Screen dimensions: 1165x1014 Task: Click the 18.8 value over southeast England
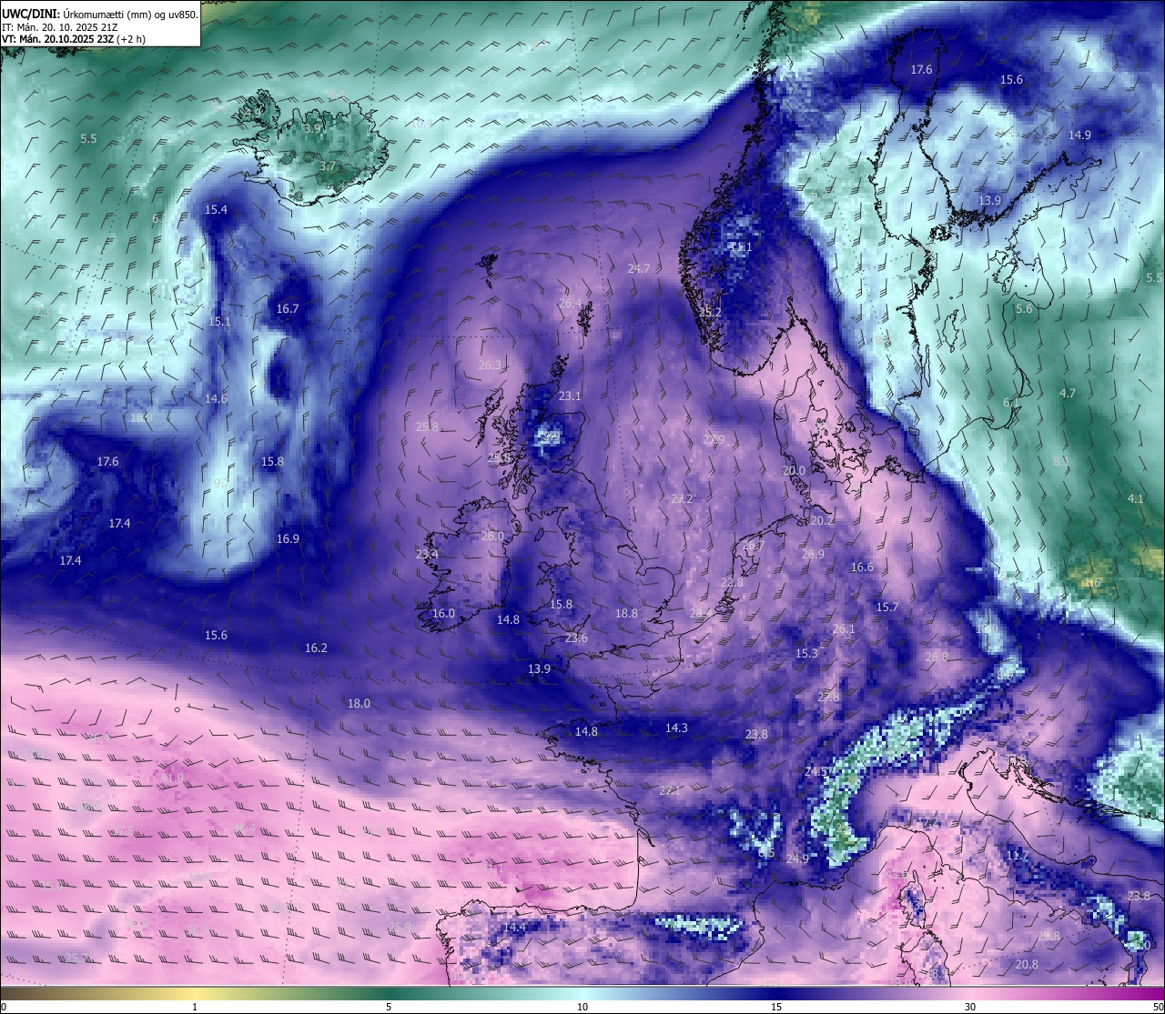coord(626,613)
